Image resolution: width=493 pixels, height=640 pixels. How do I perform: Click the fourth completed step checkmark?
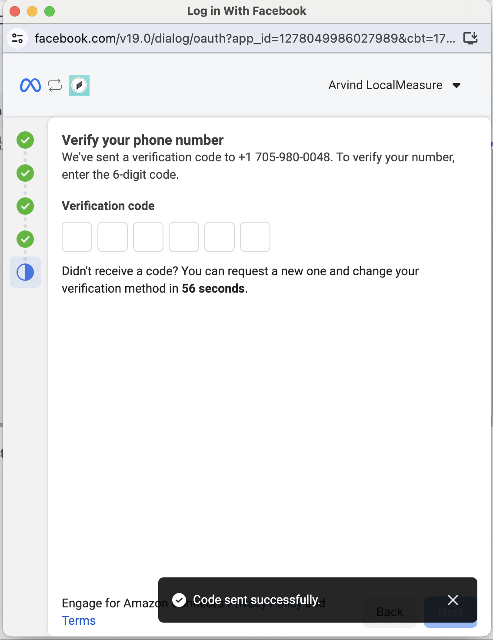click(x=25, y=239)
